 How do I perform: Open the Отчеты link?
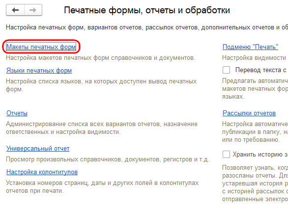pos(17,113)
